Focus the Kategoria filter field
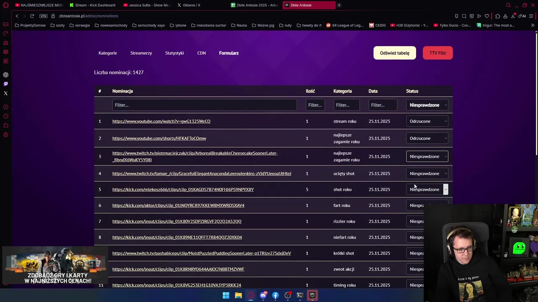The width and height of the screenshot is (538, 302). (x=347, y=105)
